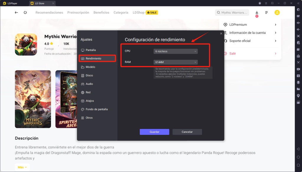Start video recorder from sidebar icon

(x=298, y=69)
